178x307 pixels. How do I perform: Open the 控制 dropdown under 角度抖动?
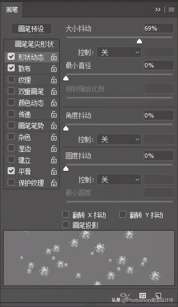pos(119,139)
